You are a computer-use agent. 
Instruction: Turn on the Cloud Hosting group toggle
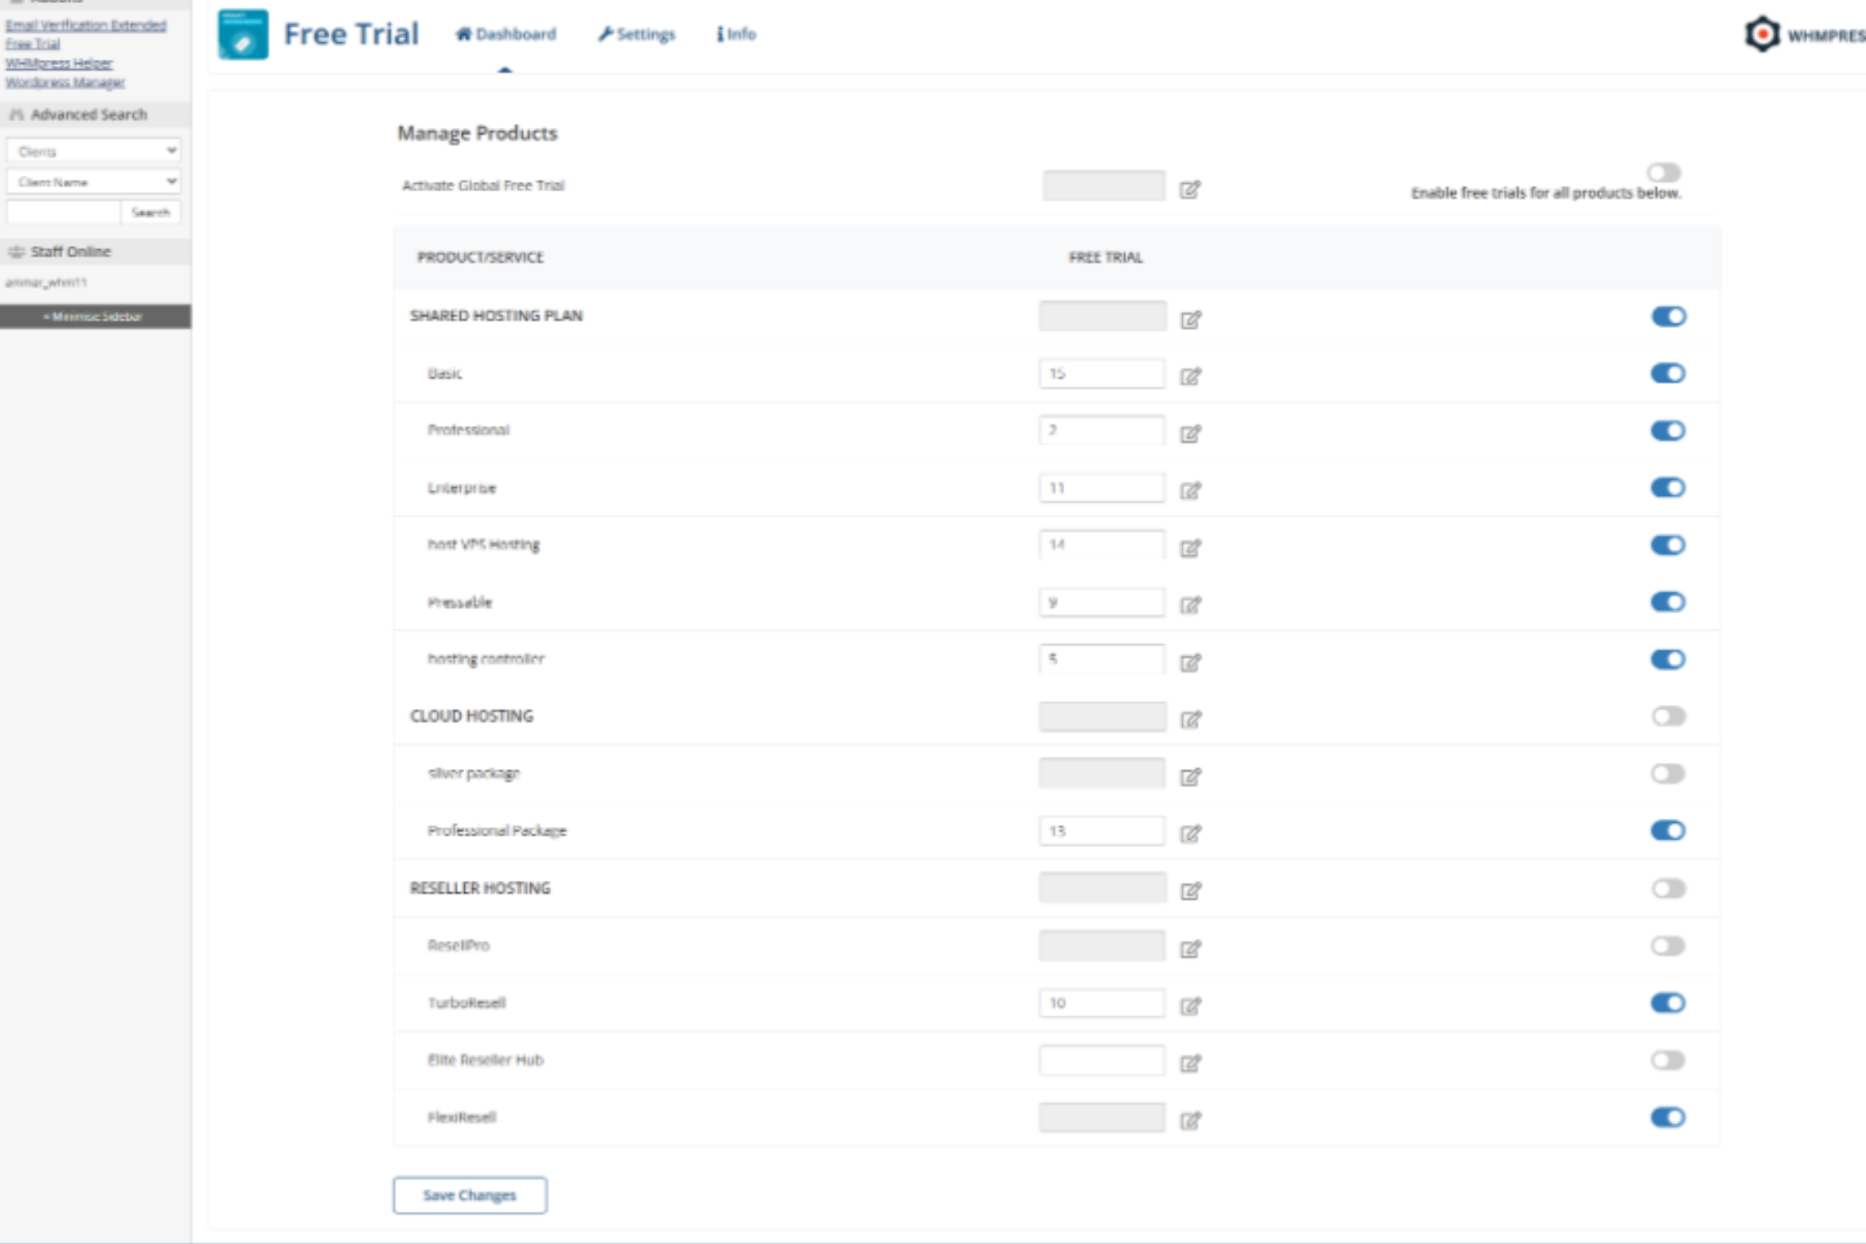point(1668,716)
